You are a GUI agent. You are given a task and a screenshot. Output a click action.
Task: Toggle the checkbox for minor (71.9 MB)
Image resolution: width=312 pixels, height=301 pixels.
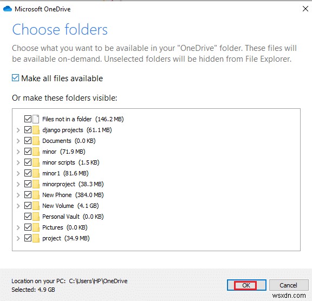click(28, 152)
